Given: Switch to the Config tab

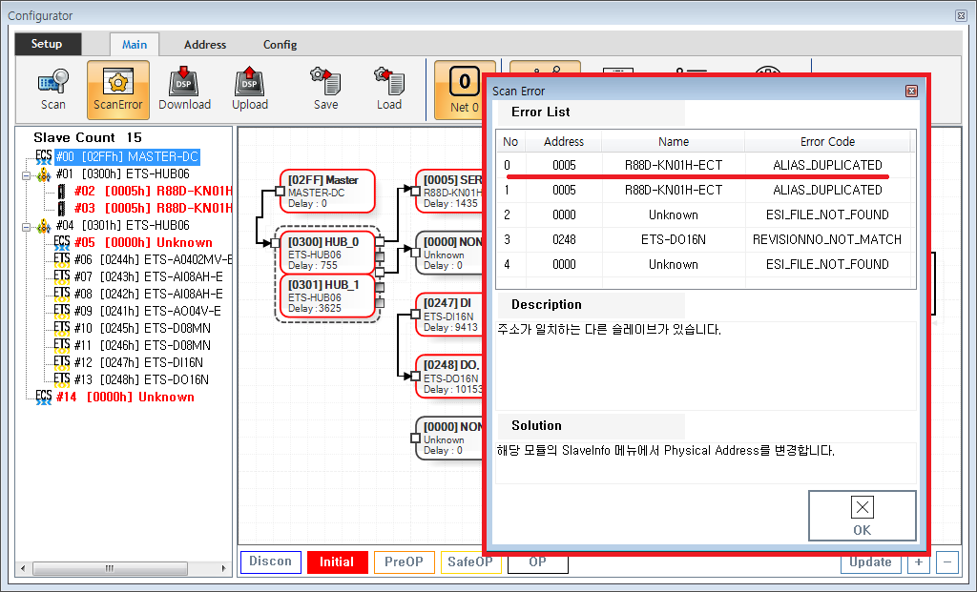Looking at the screenshot, I should click(x=280, y=45).
